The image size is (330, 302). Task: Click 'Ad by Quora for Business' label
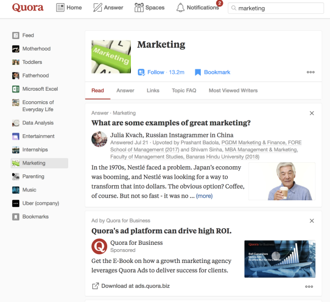(x=121, y=221)
